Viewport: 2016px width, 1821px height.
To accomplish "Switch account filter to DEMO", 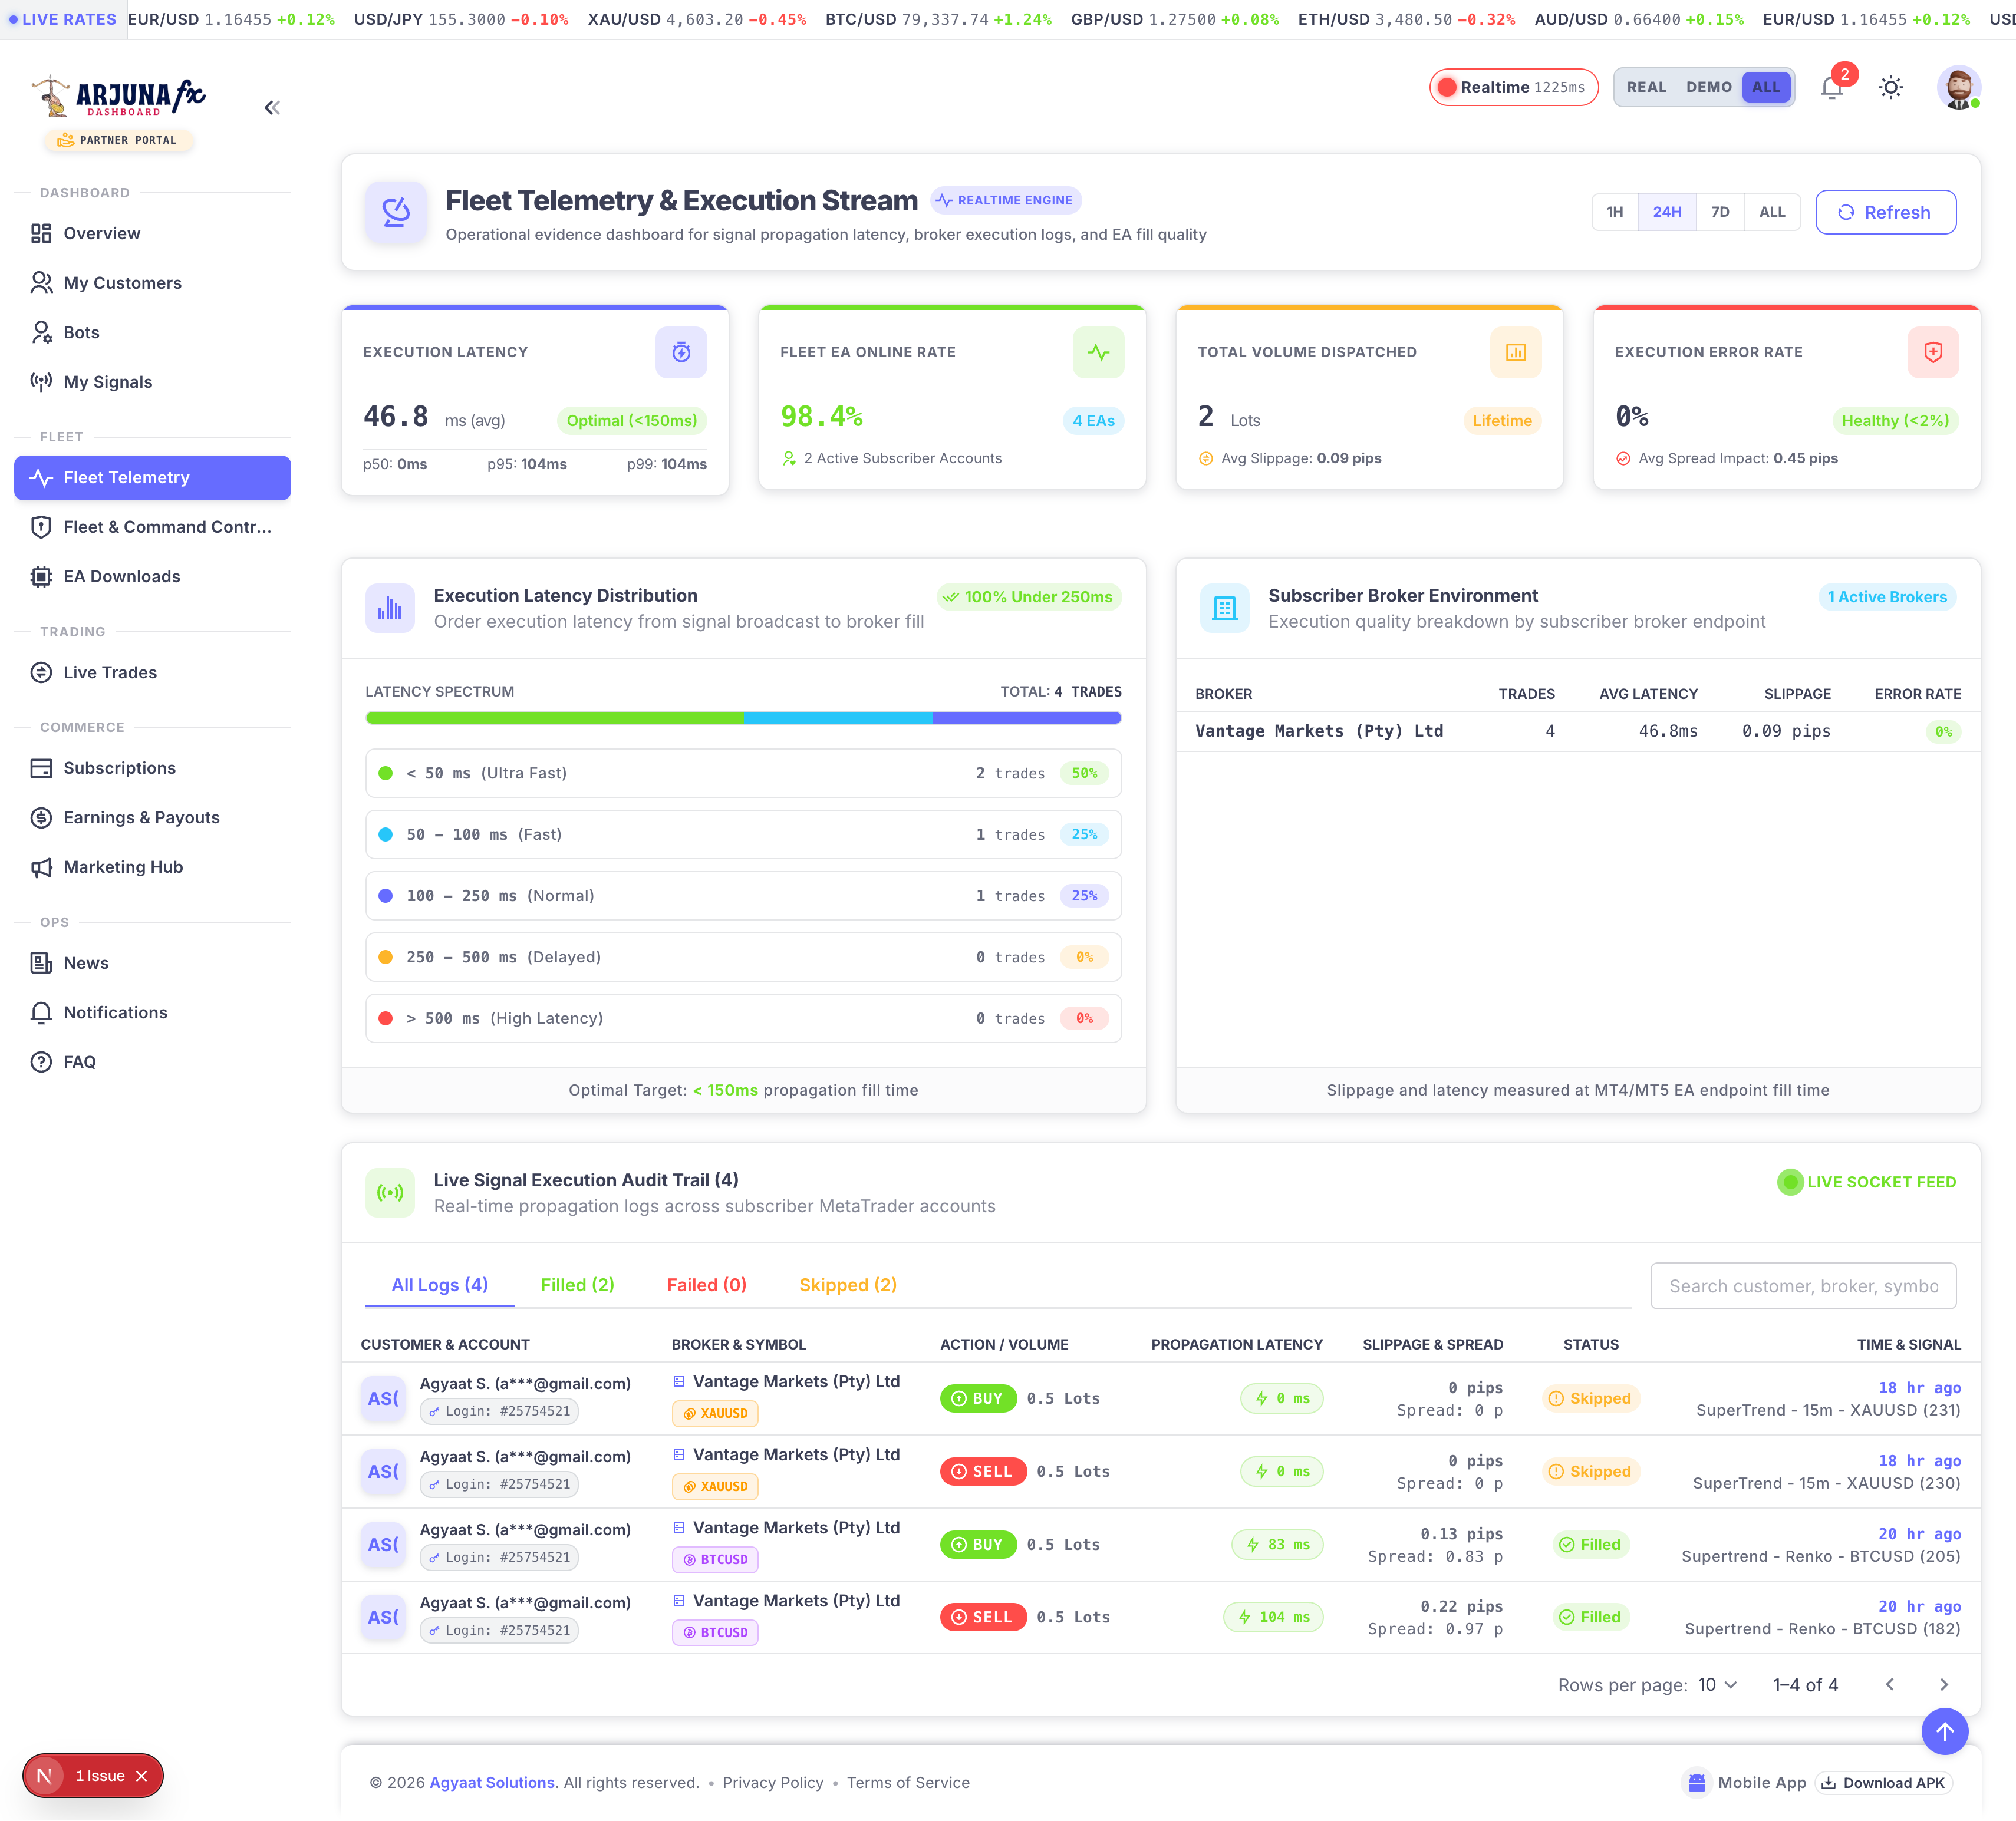I will pyautogui.click(x=1708, y=87).
